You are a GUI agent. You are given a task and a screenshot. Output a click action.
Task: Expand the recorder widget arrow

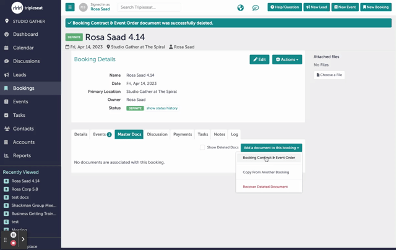pyautogui.click(x=24, y=239)
